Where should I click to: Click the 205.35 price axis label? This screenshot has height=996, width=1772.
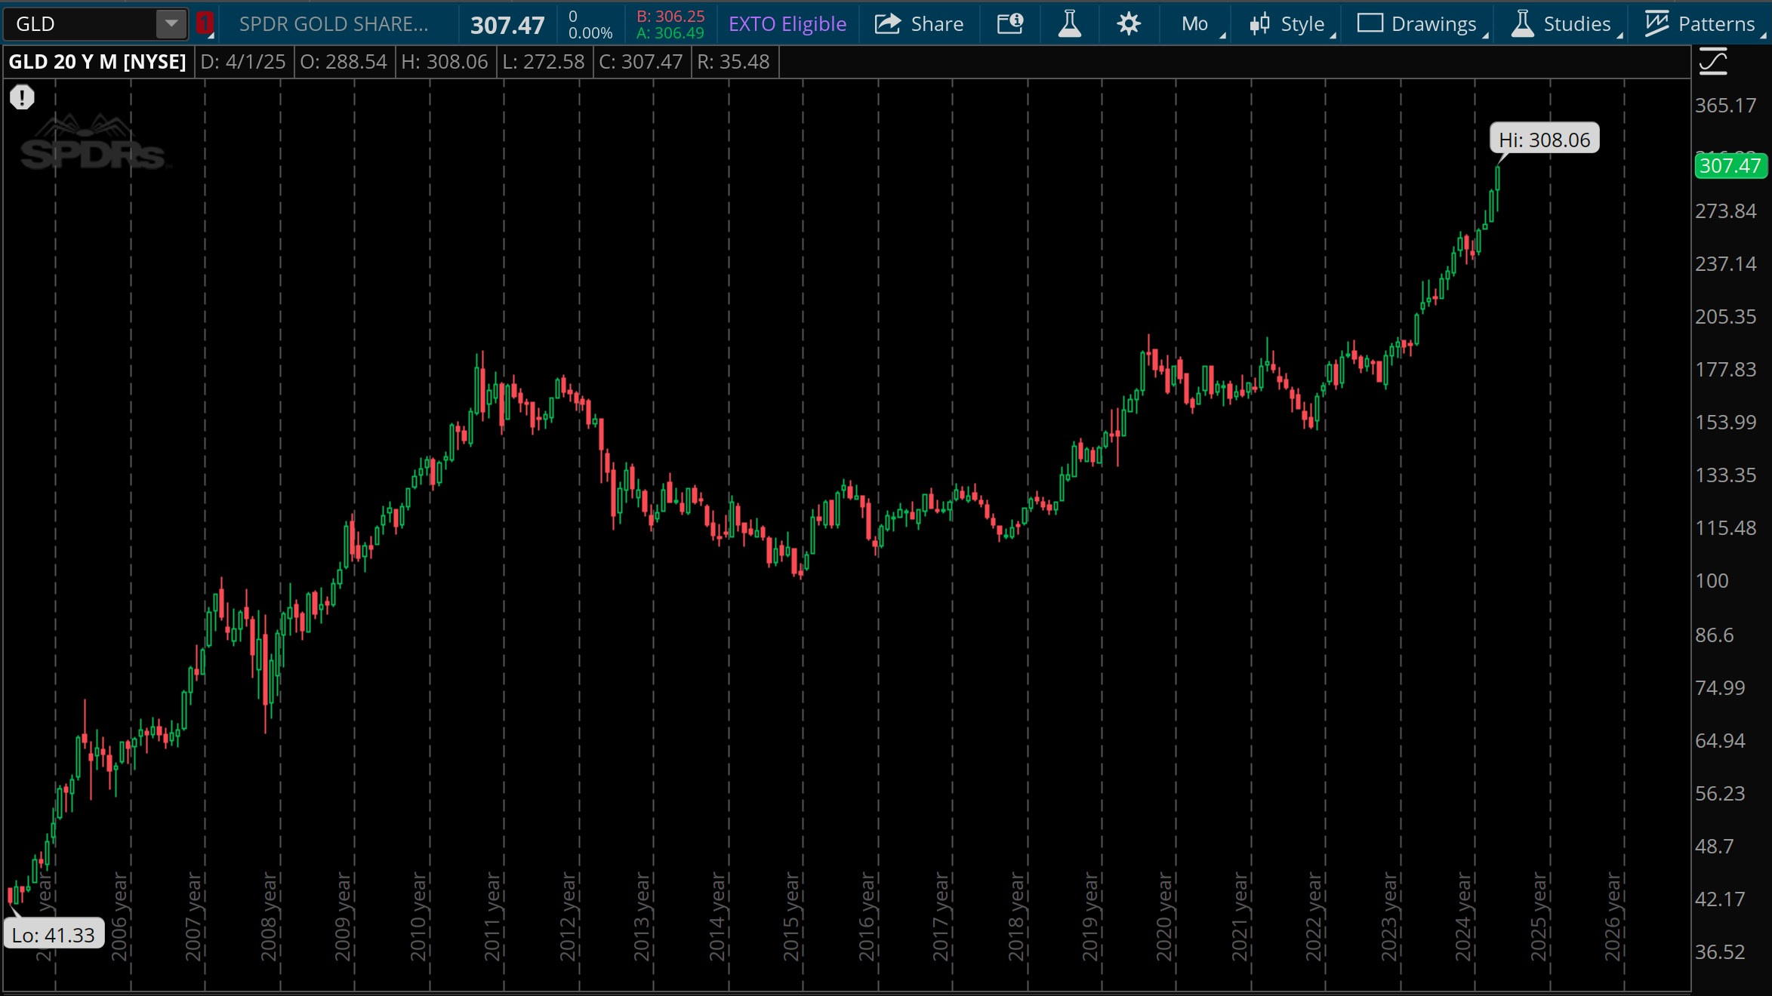[1726, 316]
